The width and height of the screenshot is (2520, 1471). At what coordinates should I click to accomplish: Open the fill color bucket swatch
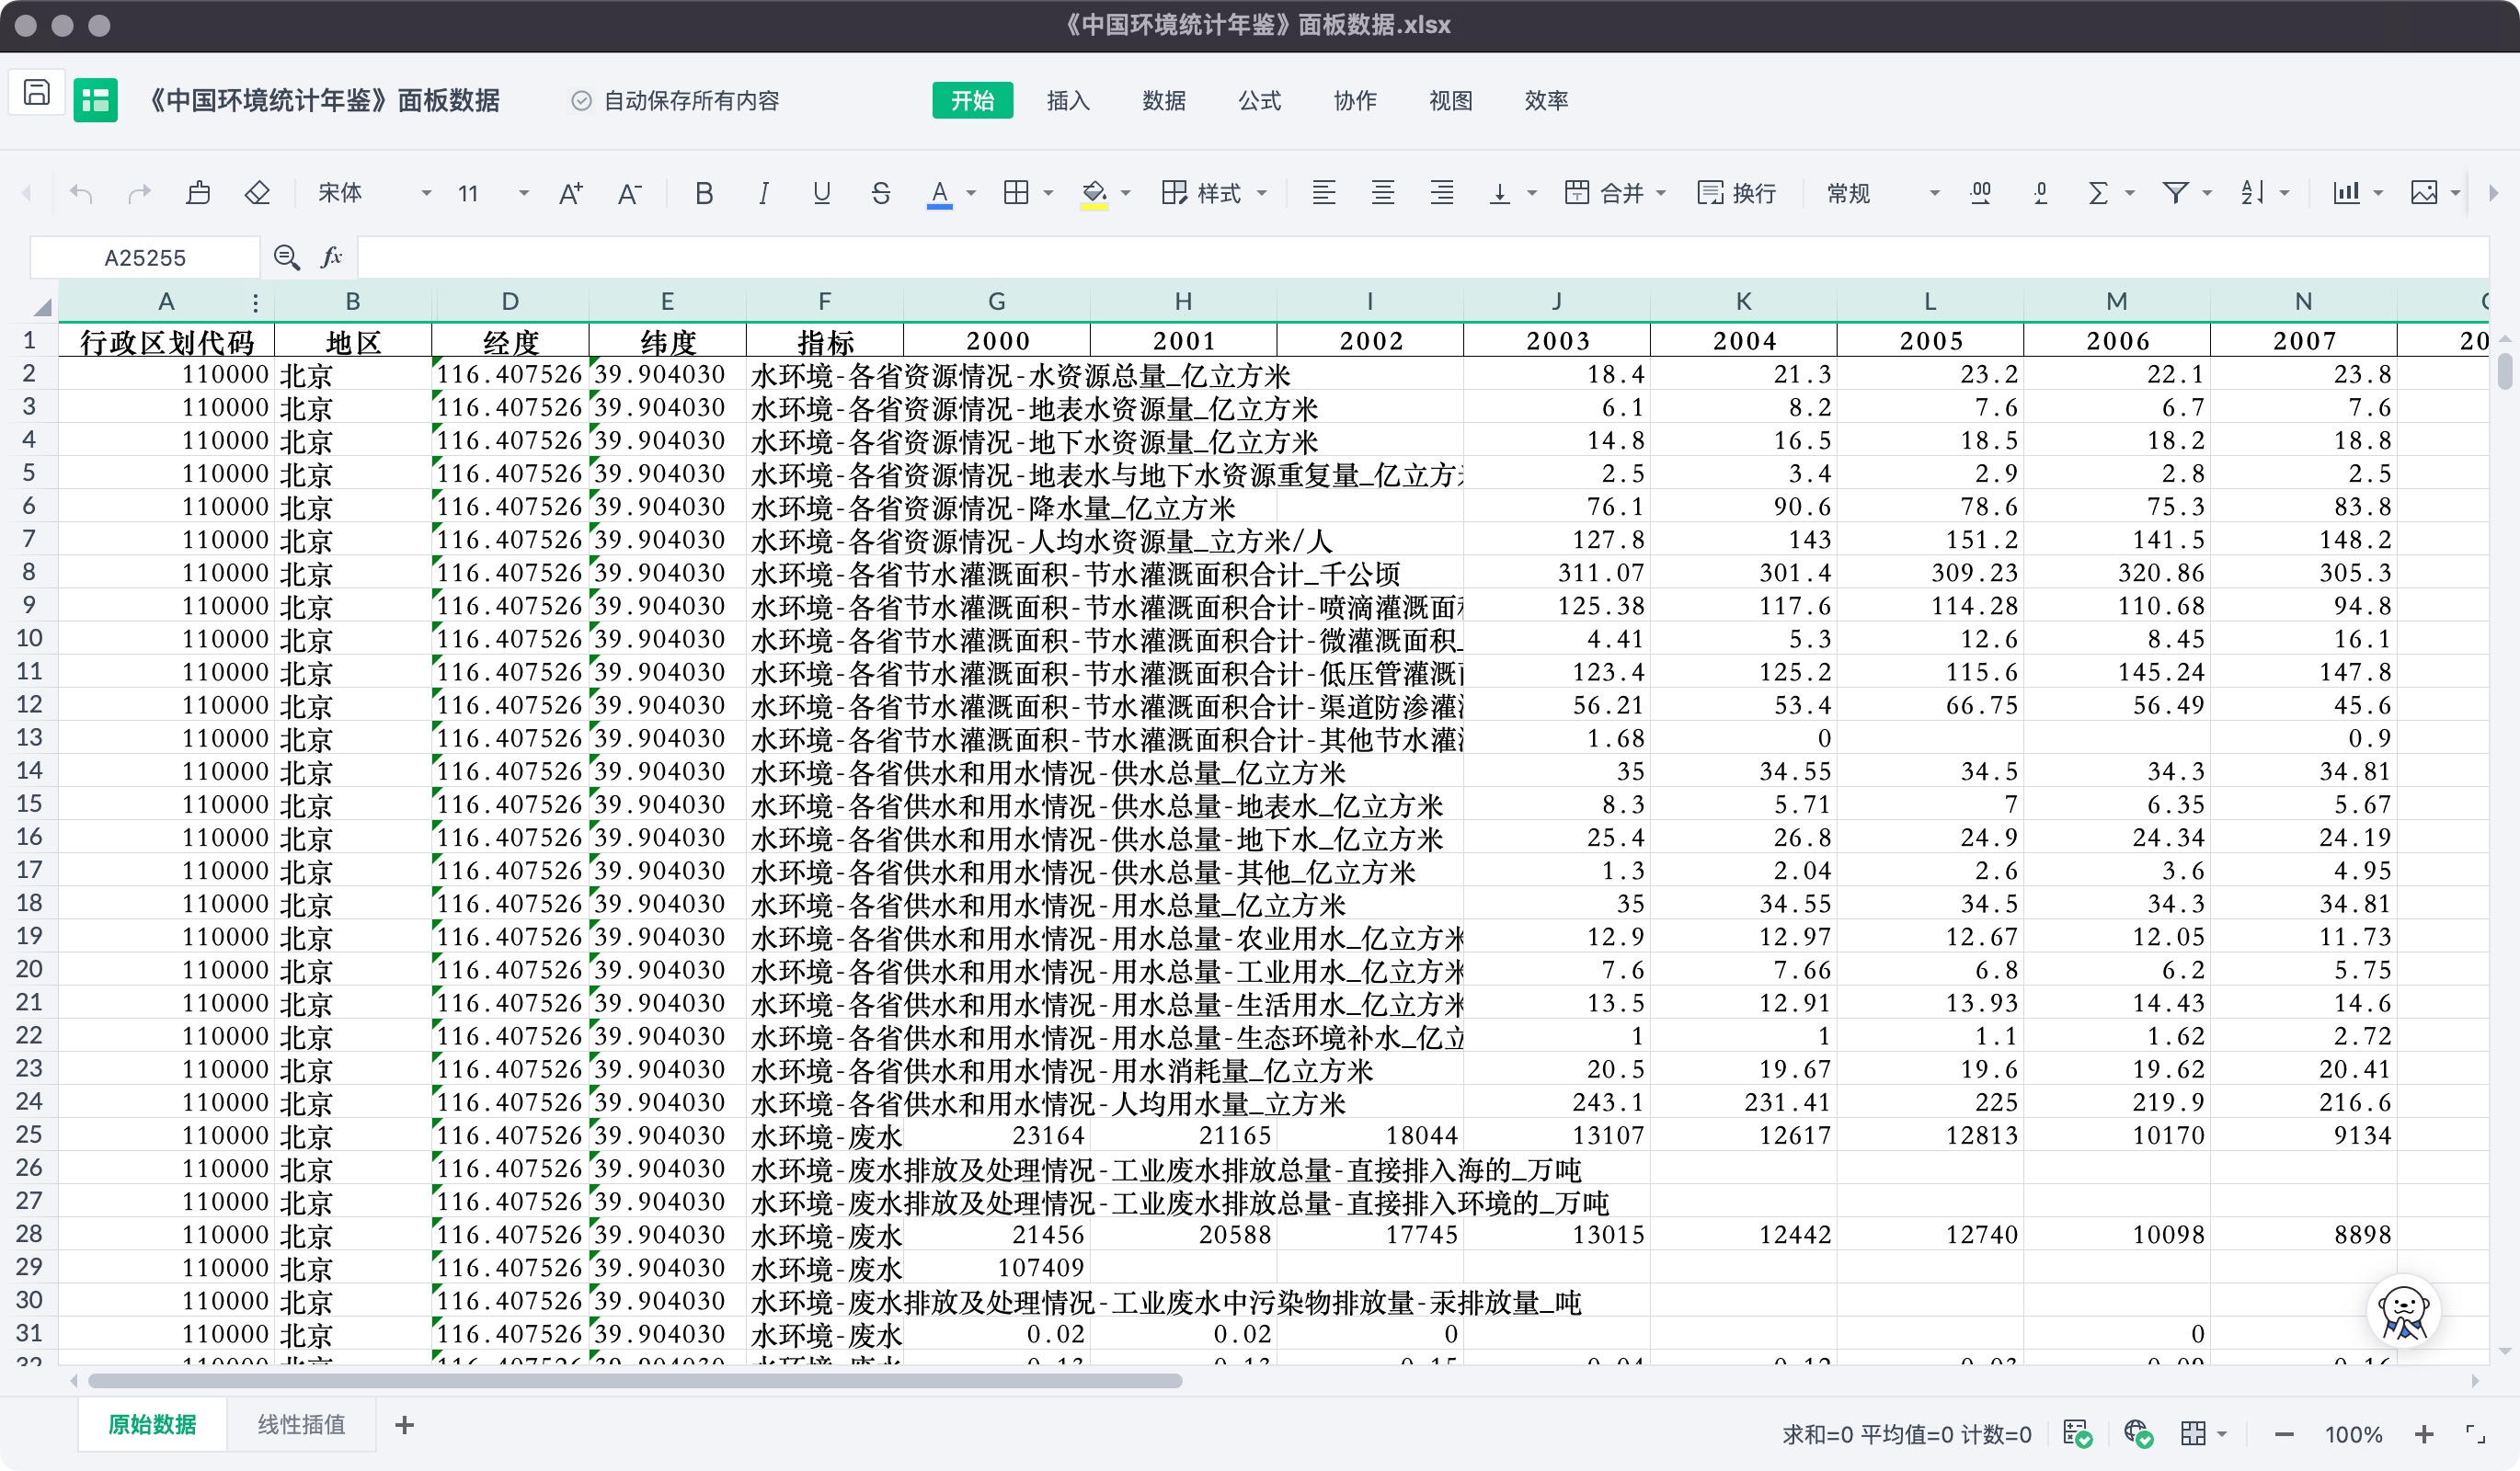click(1094, 193)
